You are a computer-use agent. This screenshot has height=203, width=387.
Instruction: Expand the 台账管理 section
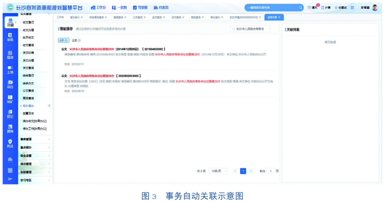35,172
